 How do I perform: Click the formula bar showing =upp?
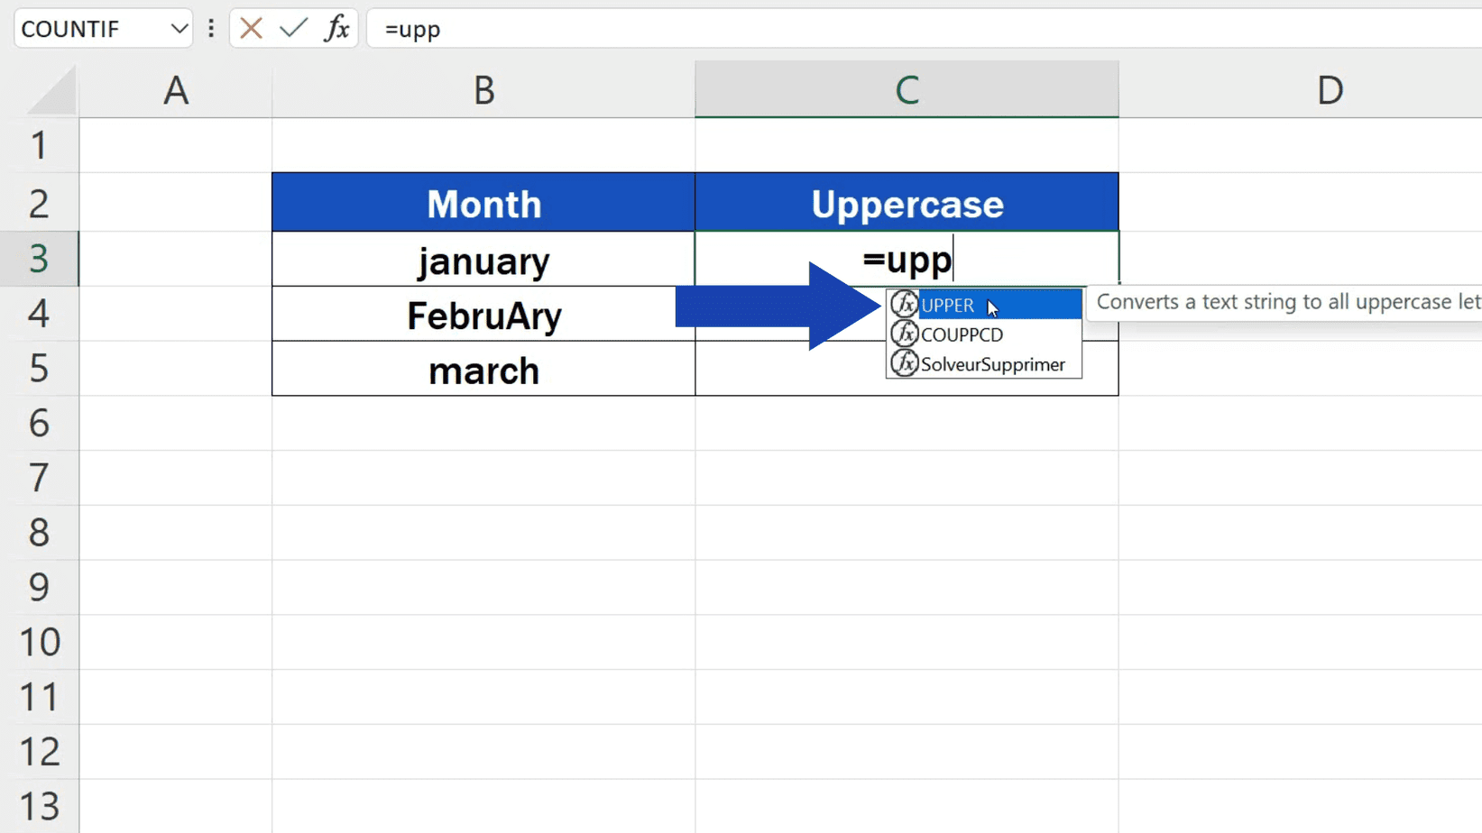pyautogui.click(x=541, y=28)
